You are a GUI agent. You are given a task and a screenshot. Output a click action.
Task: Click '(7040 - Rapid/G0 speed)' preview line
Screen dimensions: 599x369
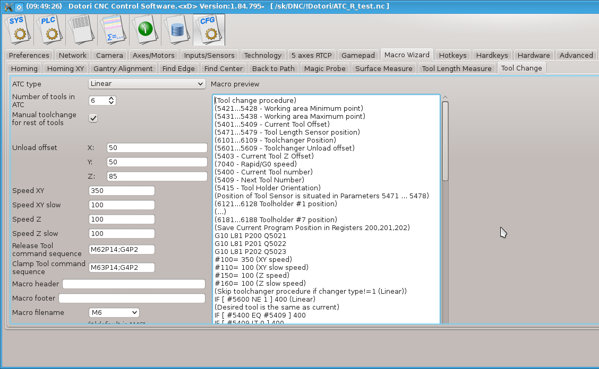pyautogui.click(x=255, y=164)
